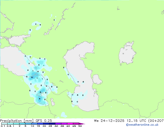The height and width of the screenshot is (127, 164).
Task: Click the date 'We 24-12-2025'
Action: click(x=109, y=121)
